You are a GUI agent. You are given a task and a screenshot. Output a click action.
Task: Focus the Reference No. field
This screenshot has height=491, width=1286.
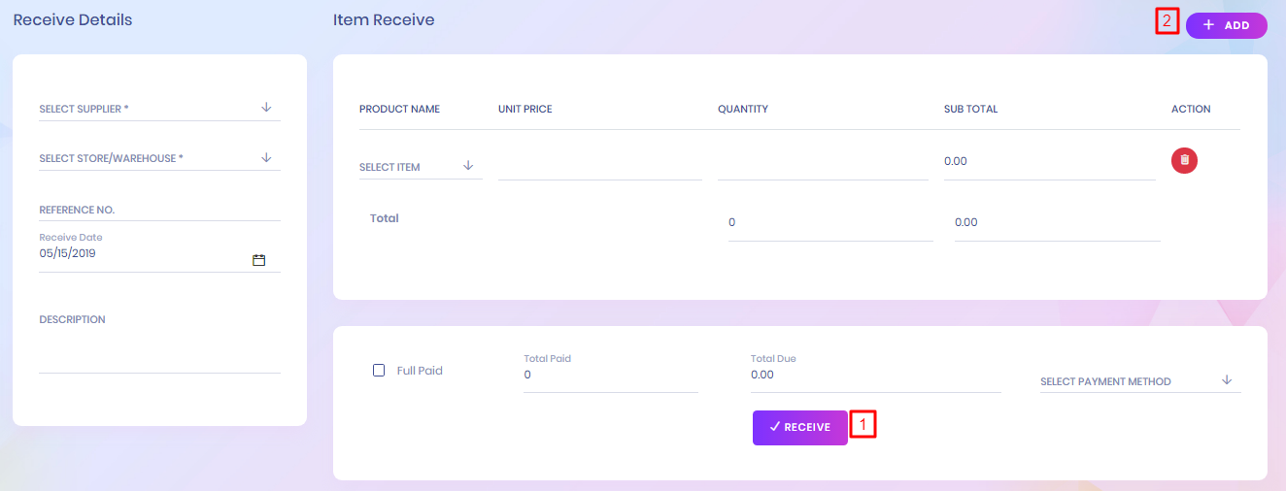click(x=159, y=210)
